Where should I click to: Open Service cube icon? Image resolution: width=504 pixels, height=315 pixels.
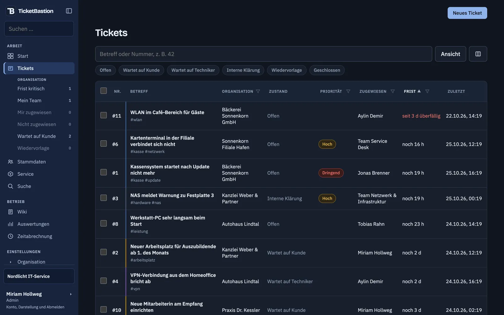tap(10, 174)
